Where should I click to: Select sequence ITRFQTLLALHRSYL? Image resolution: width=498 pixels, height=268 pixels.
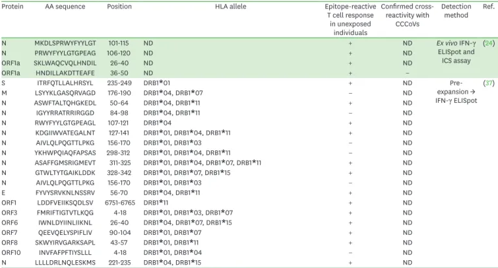tap(65, 83)
